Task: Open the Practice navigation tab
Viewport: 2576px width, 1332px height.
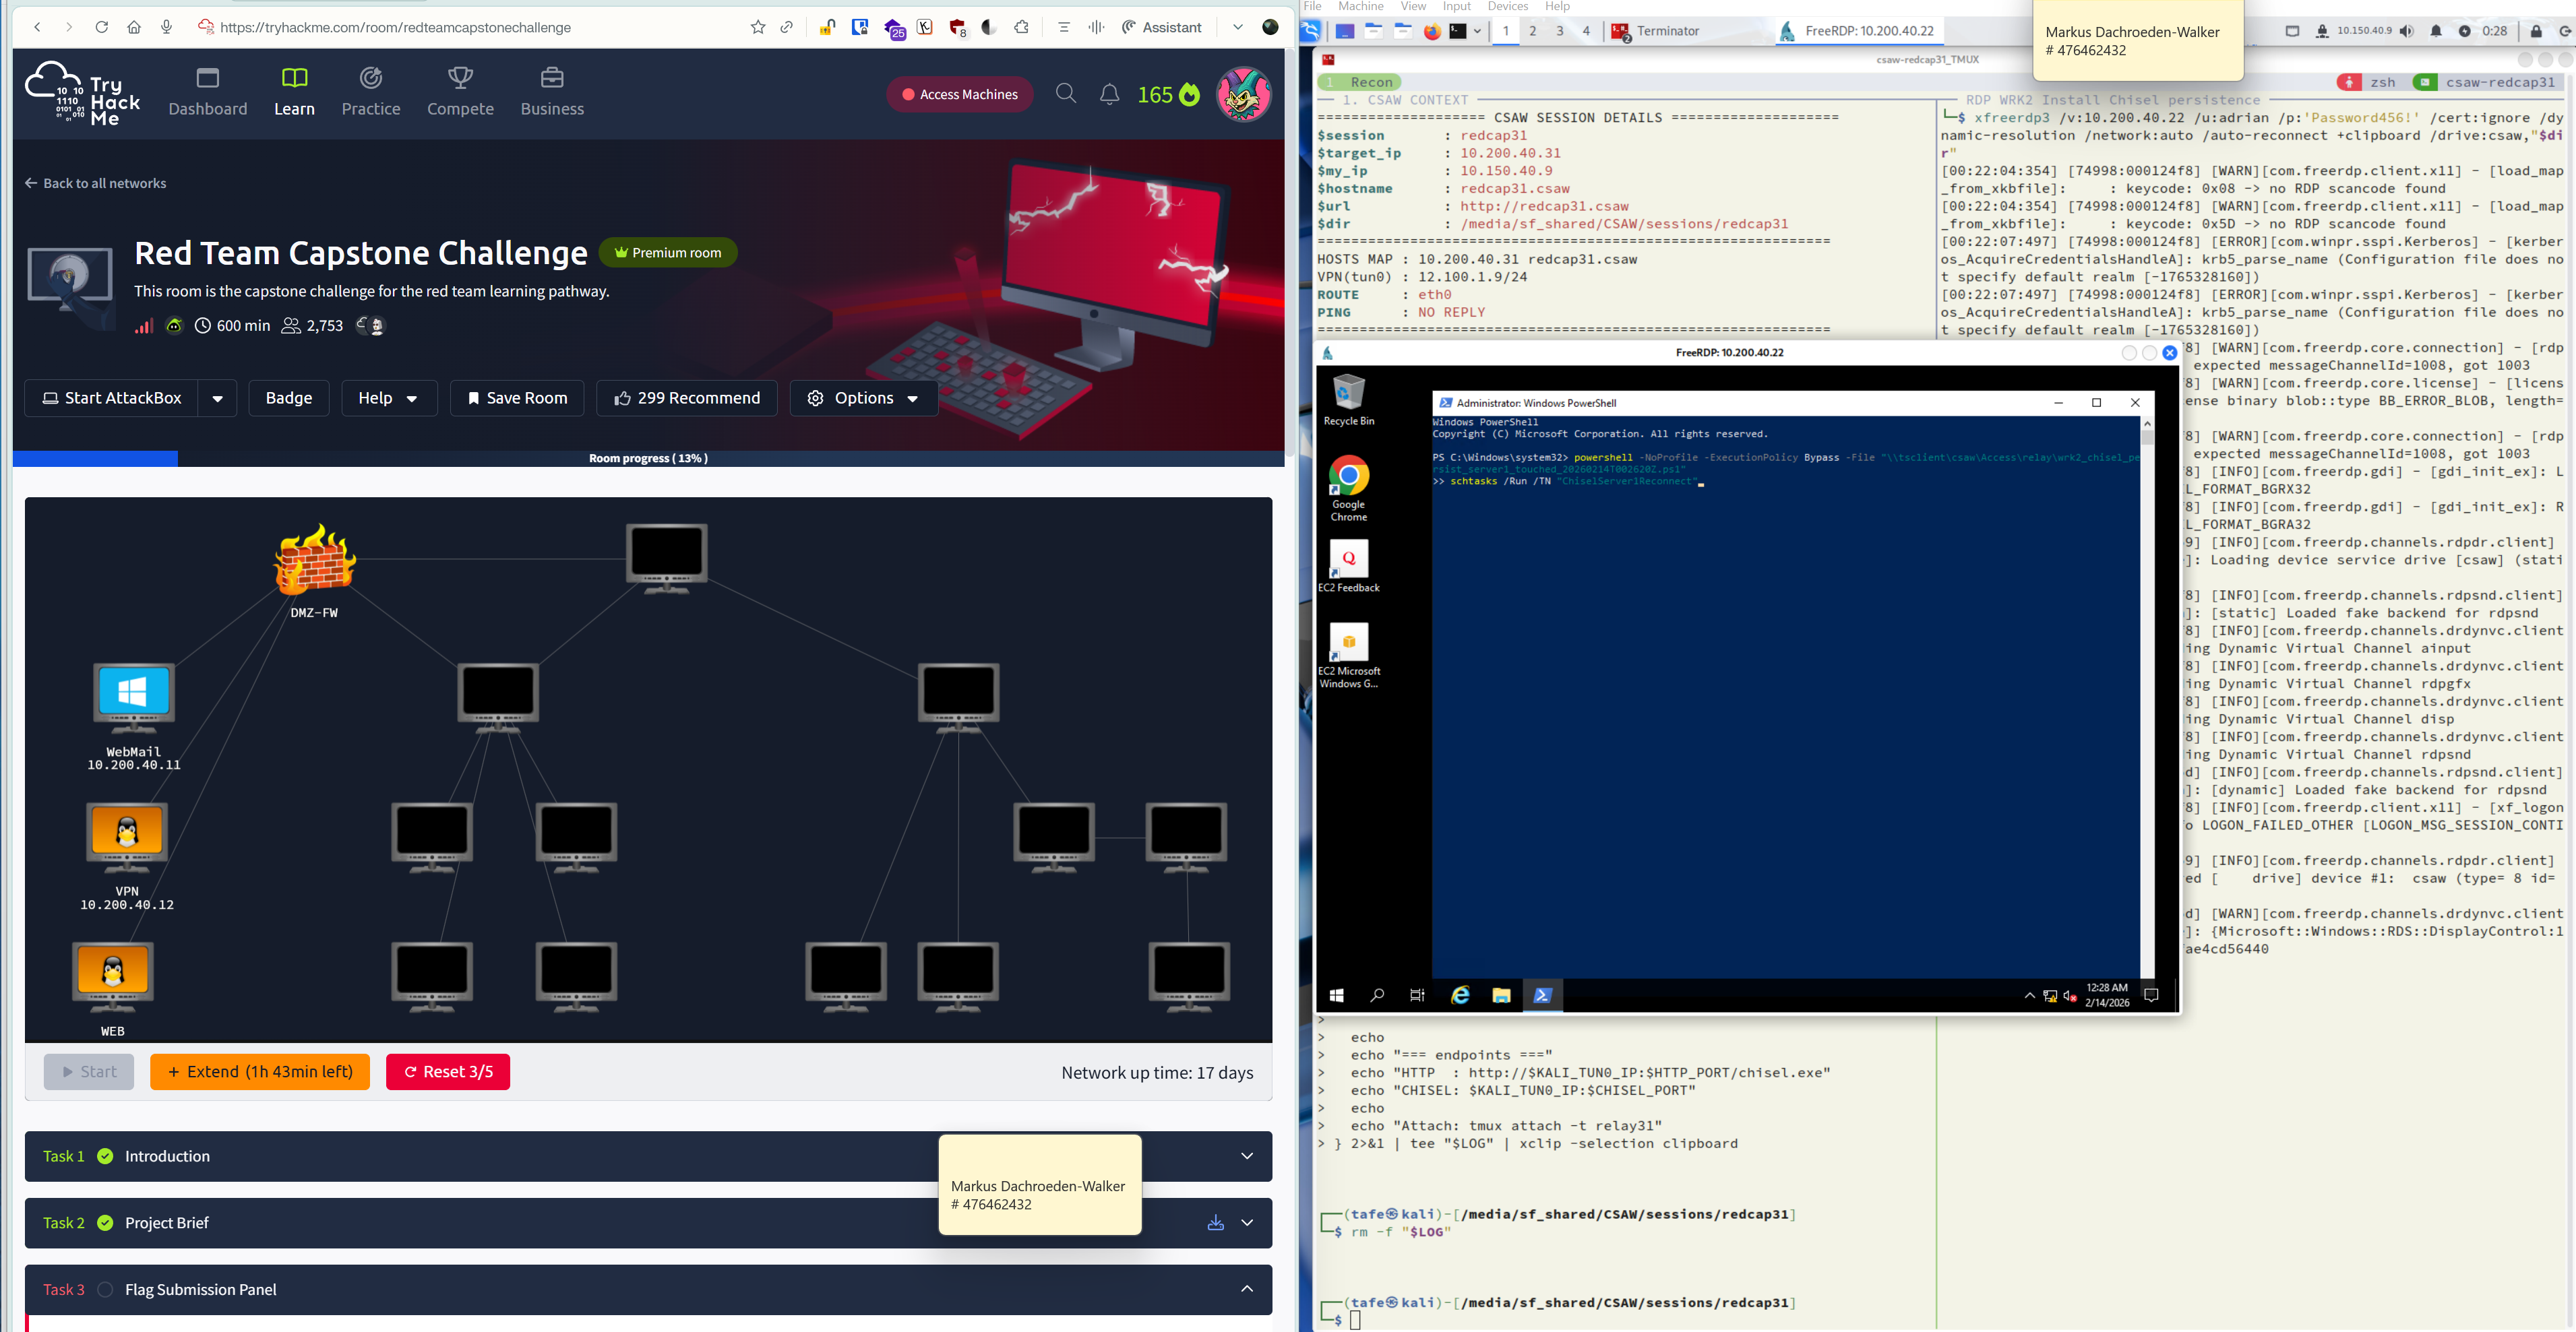Action: point(370,92)
